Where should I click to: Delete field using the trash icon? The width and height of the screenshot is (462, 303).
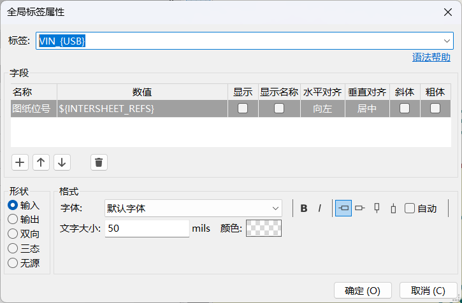pos(99,162)
